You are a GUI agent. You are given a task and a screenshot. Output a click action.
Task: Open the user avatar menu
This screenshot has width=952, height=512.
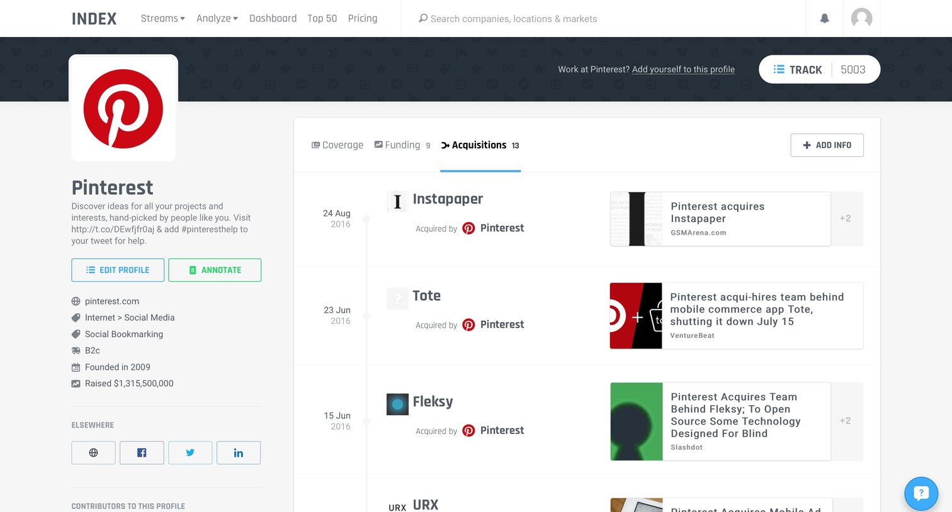click(x=861, y=18)
